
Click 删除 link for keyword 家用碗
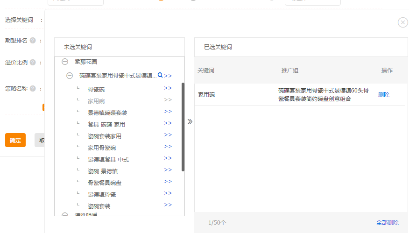pos(383,95)
